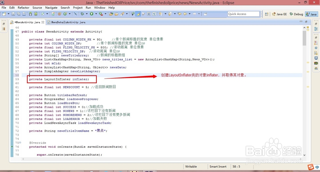320x172 pixels.
Task: Click the Skip All Breakpoints icon
Action: (x=75, y=14)
